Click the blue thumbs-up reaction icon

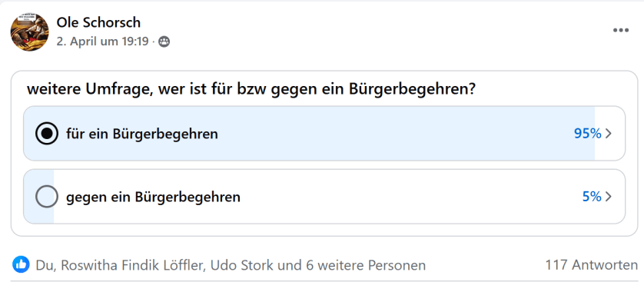(21, 265)
